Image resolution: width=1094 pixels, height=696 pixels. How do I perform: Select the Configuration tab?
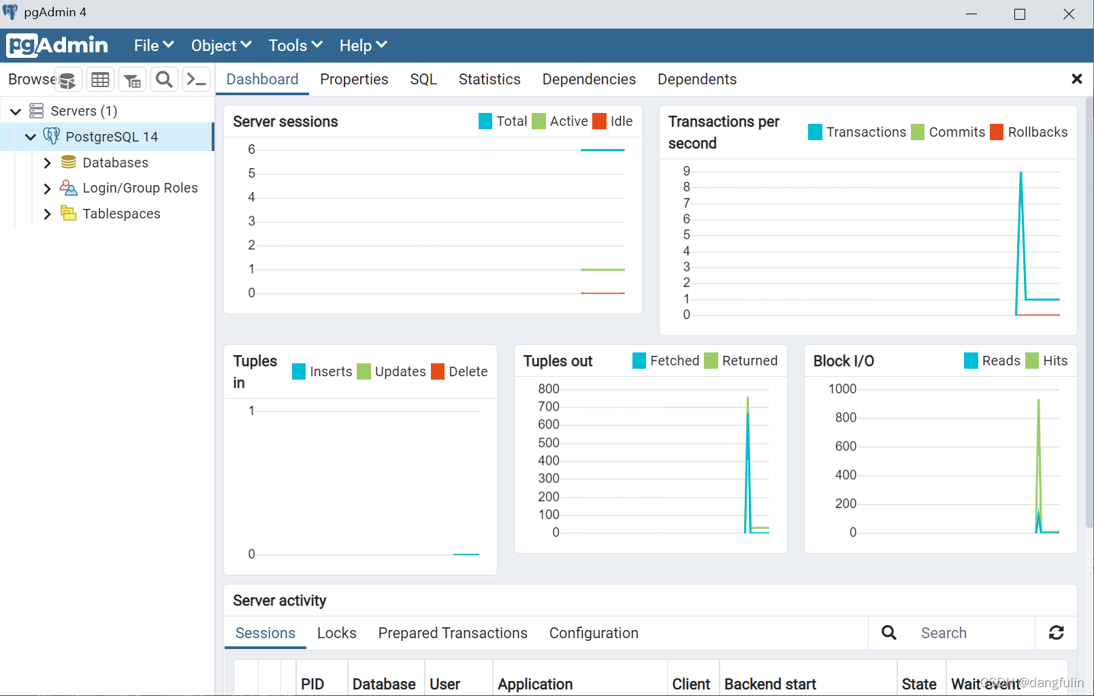tap(594, 633)
